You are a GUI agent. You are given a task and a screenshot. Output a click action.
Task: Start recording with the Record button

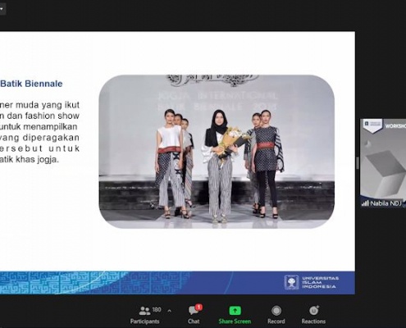276,314
